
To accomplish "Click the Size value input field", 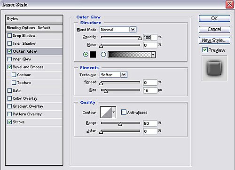I will pos(150,90).
